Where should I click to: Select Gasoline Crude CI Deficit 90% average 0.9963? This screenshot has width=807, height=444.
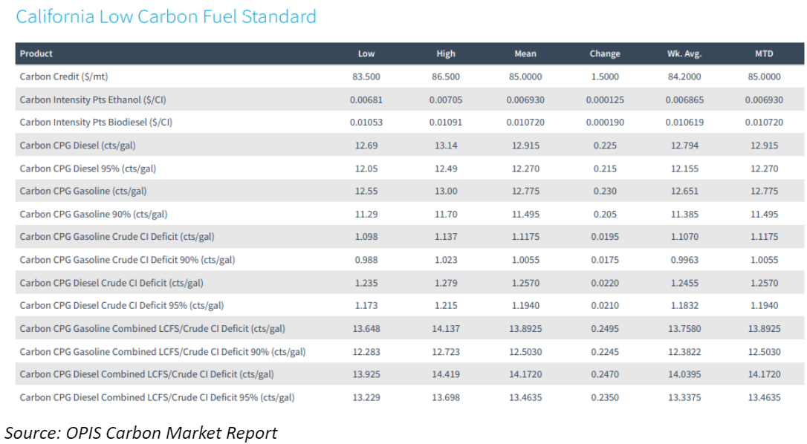point(684,260)
